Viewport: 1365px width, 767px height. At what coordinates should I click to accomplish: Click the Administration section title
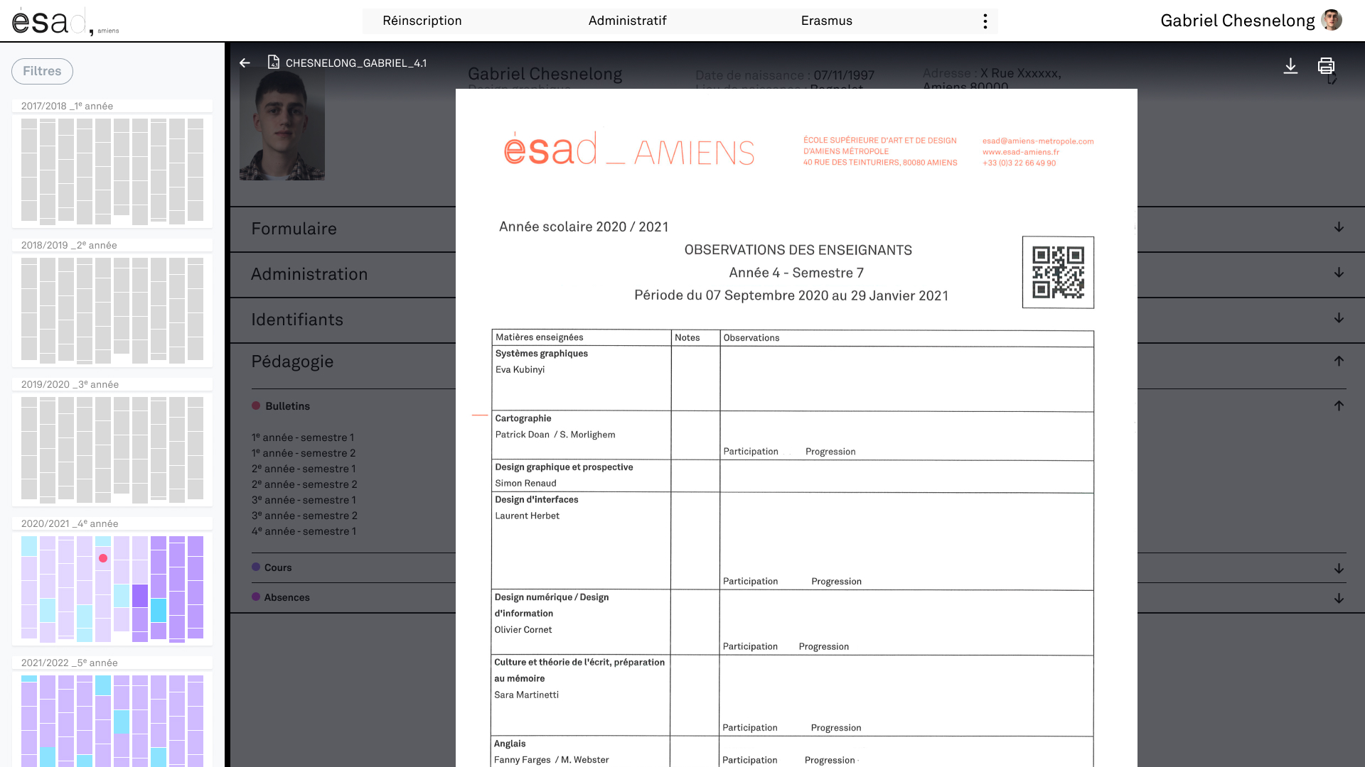click(309, 274)
